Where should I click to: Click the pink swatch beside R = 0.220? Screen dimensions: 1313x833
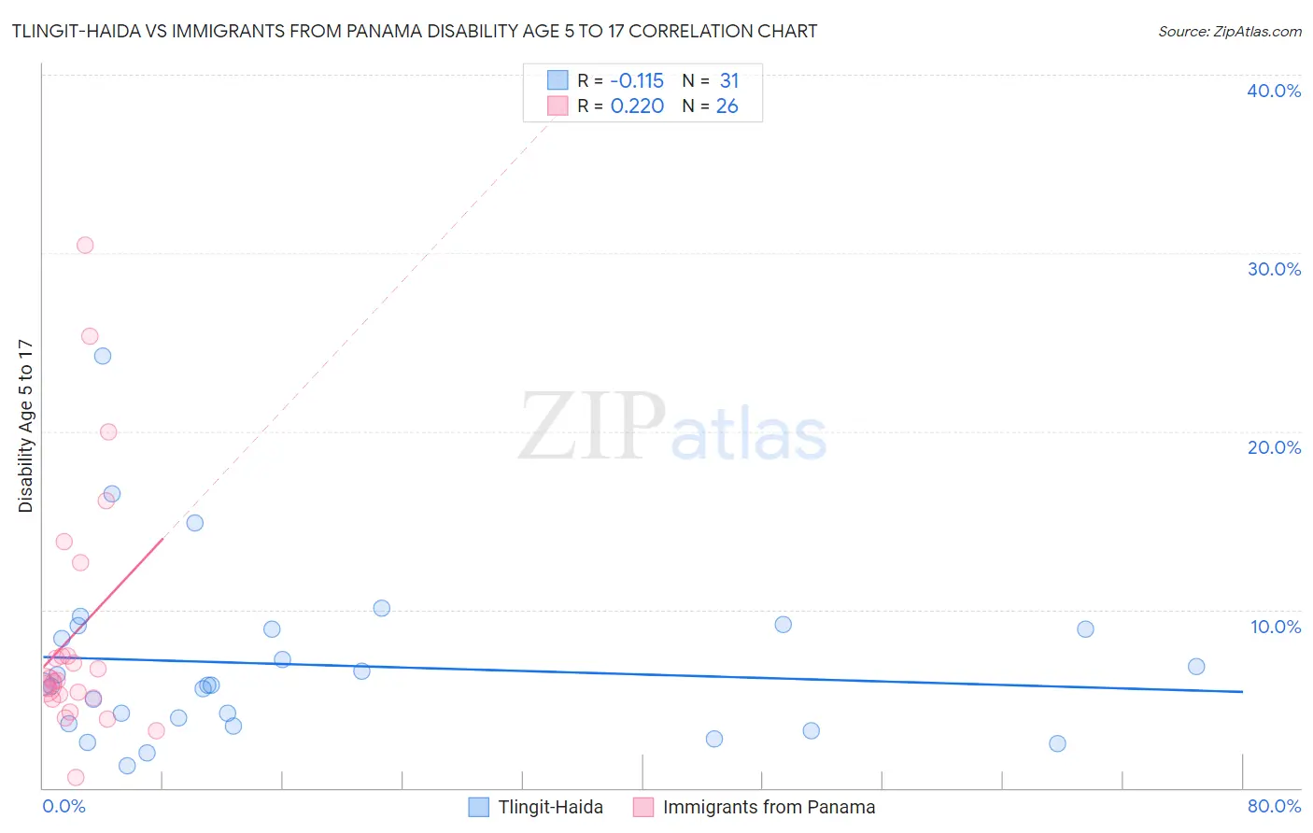click(x=558, y=106)
